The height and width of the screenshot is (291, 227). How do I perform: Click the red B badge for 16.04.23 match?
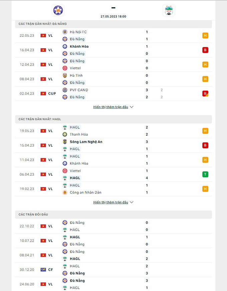click(205, 50)
